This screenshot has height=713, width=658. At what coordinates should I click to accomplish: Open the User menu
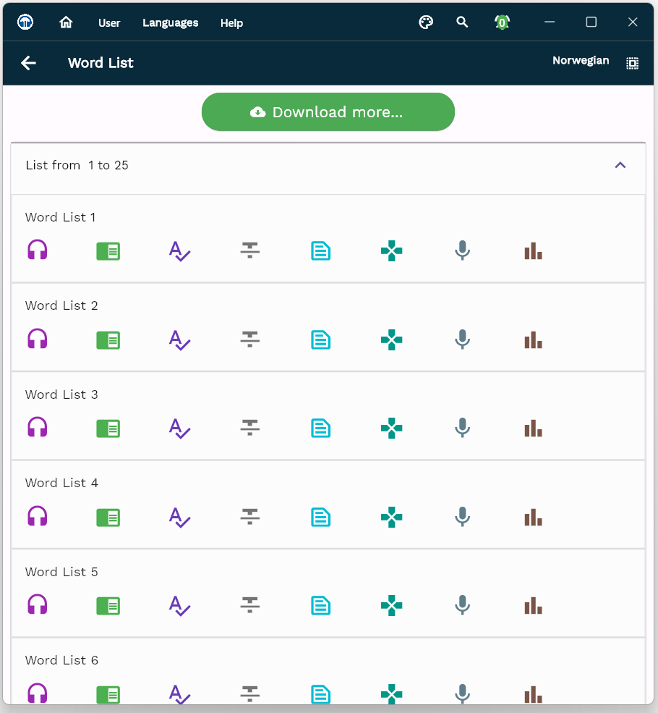(109, 23)
